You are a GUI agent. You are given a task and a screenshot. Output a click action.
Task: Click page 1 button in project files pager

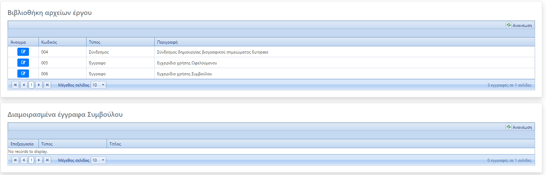pyautogui.click(x=31, y=85)
